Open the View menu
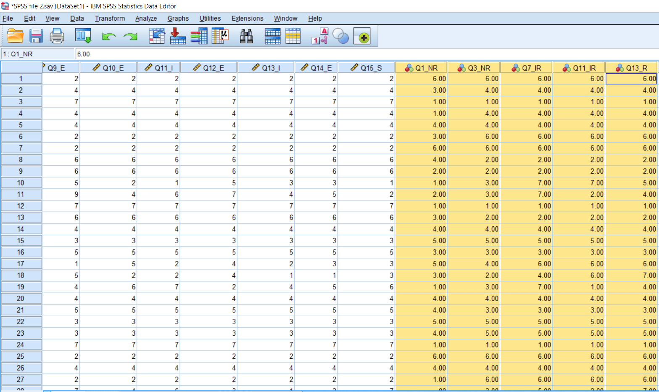Image resolution: width=659 pixels, height=392 pixels. click(x=52, y=19)
